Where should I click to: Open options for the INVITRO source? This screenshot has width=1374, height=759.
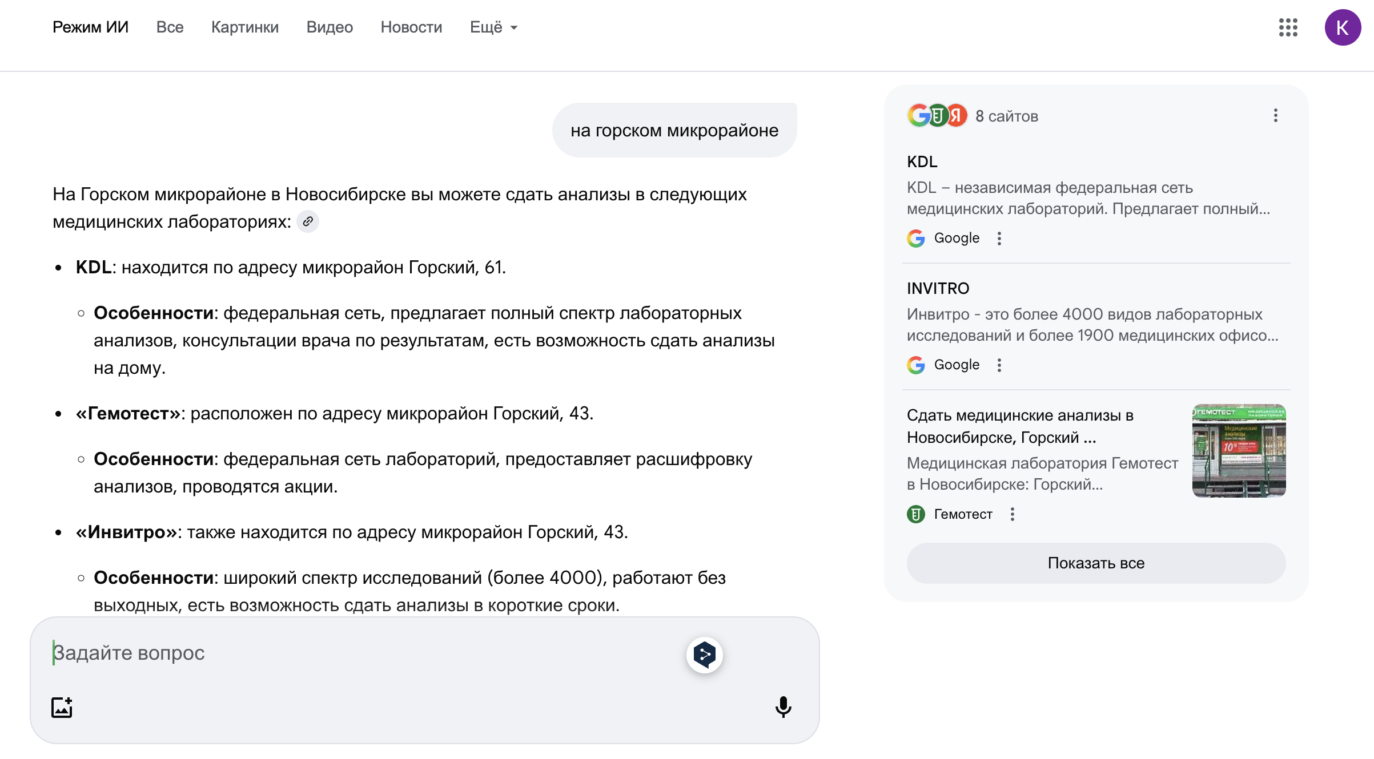pyautogui.click(x=999, y=365)
